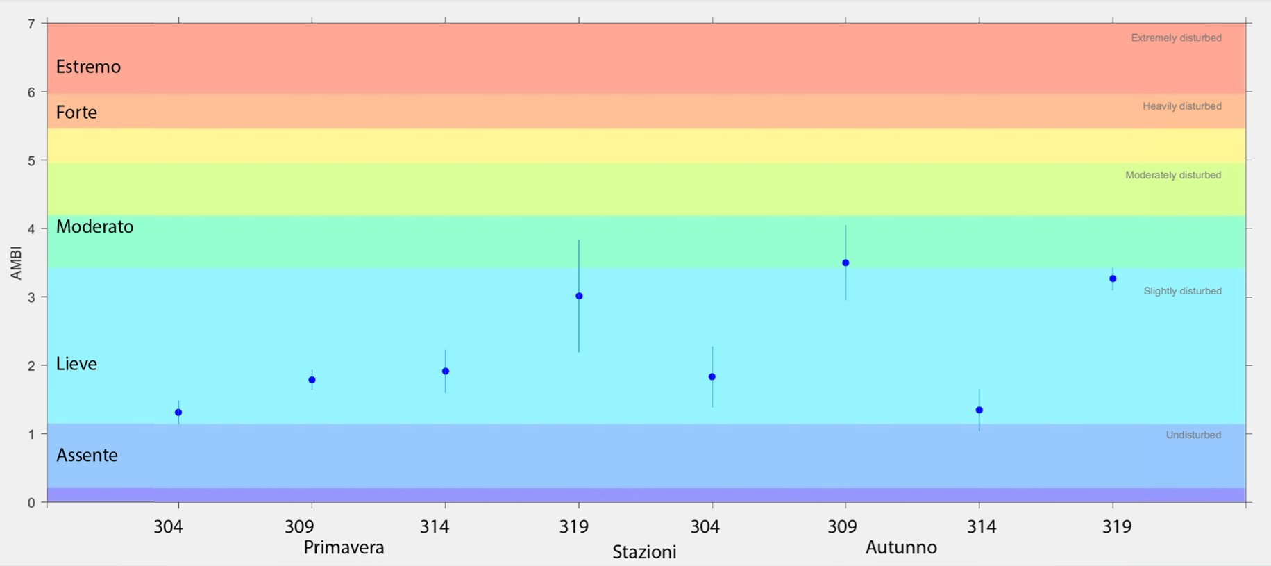Click the Autunno station 304 data point
Viewport: 1271px width, 566px height.
712,377
